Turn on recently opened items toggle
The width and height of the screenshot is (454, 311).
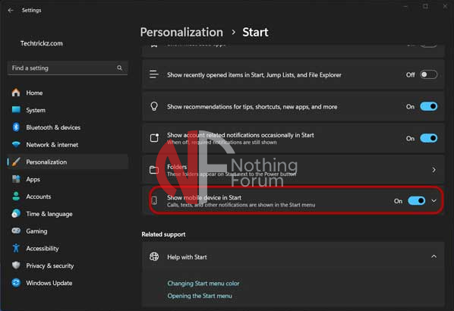click(428, 74)
